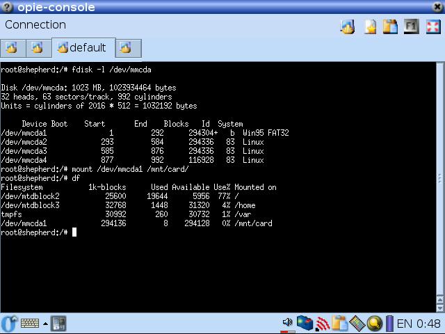The image size is (445, 334).
Task: Open the clipboard applet in system tray
Action: (340, 323)
